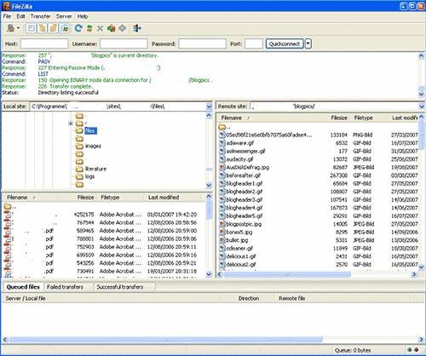Image resolution: width=426 pixels, height=356 pixels.
Task: Click the Quickconnect button
Action: tap(285, 43)
